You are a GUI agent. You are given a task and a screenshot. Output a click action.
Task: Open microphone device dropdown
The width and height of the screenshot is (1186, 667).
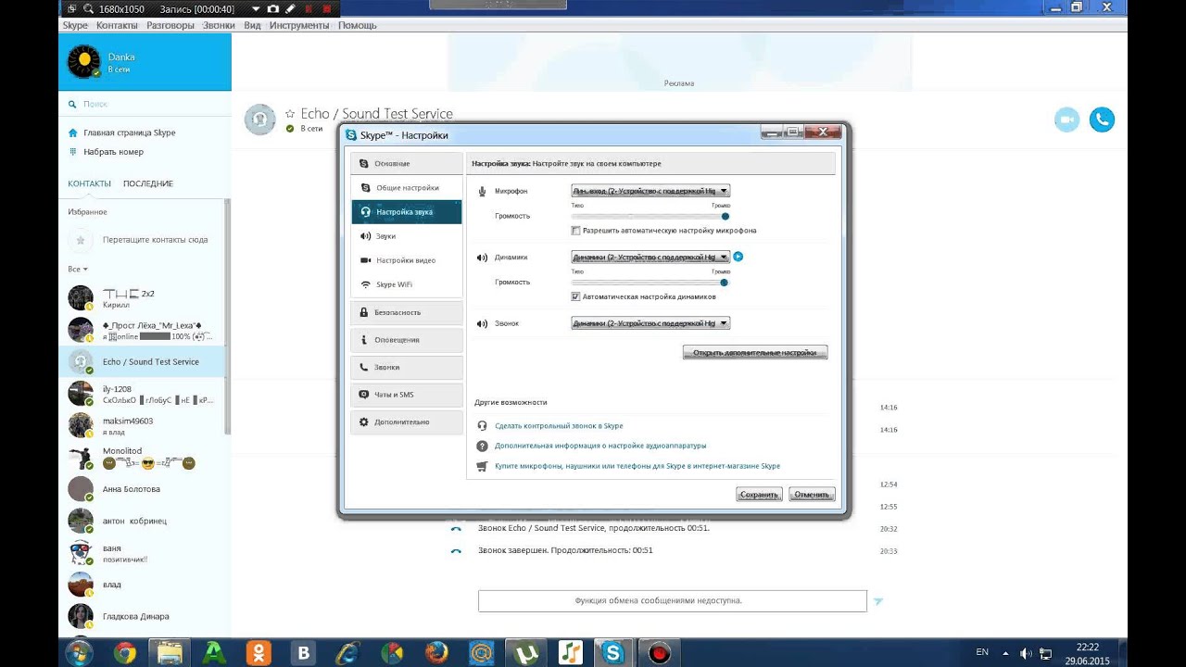click(650, 191)
